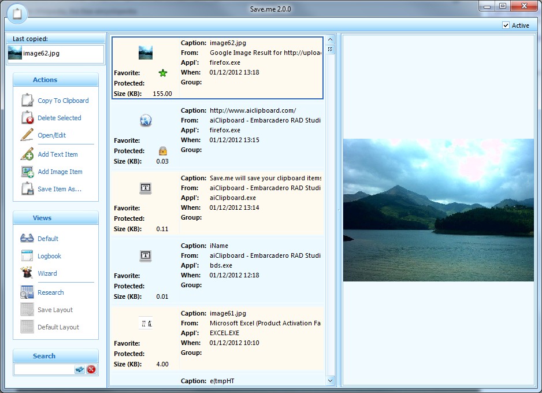The width and height of the screenshot is (542, 393).
Task: Click the search text input field
Action: pyautogui.click(x=44, y=369)
